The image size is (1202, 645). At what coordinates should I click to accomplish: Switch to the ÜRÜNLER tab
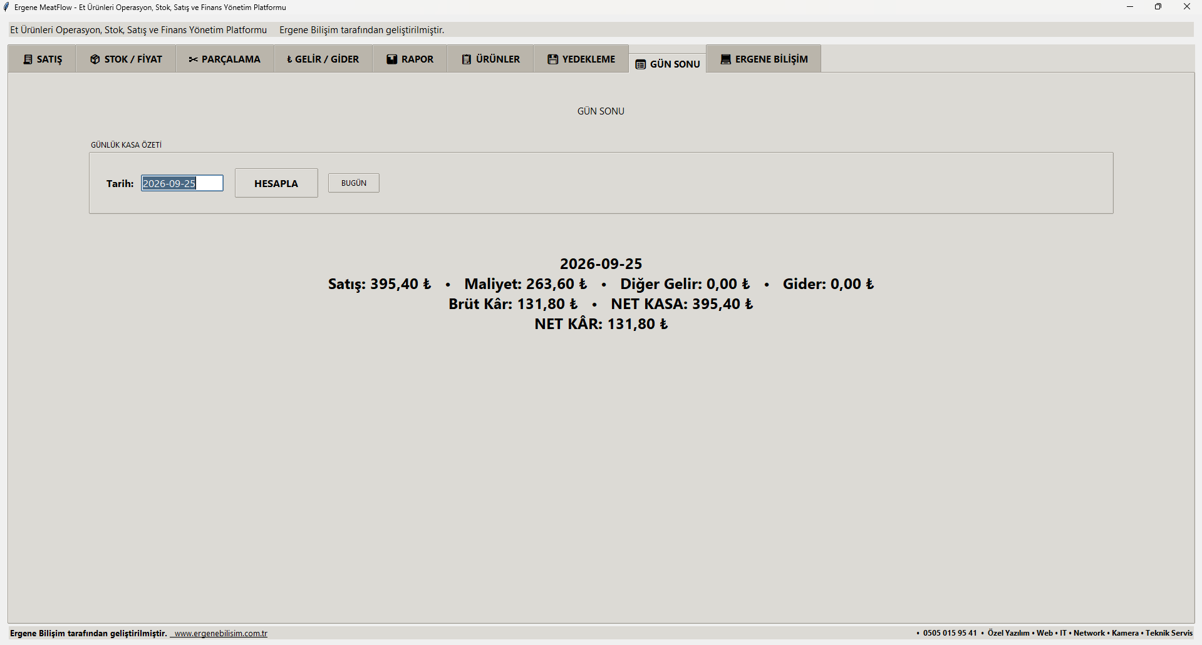pos(490,59)
